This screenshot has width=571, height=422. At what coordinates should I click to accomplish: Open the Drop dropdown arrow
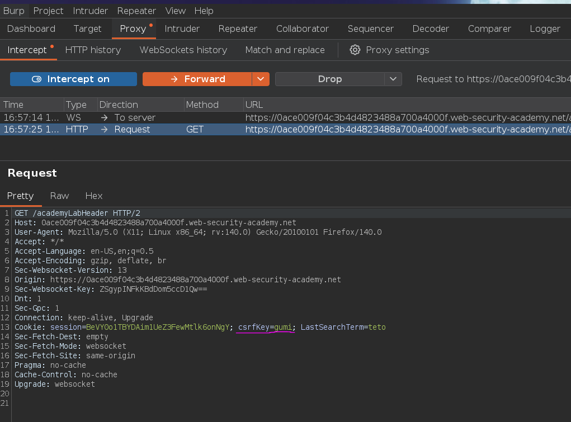[x=393, y=79]
